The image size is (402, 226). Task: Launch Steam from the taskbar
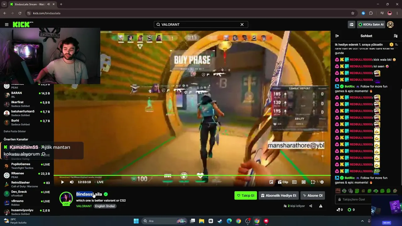(x=220, y=221)
